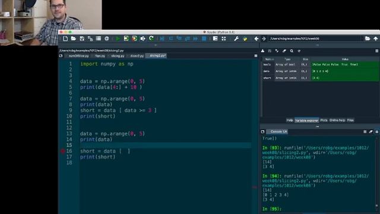Click in the console at the In [95] prompt
380x214 pixels.
pyautogui.click(x=272, y=209)
